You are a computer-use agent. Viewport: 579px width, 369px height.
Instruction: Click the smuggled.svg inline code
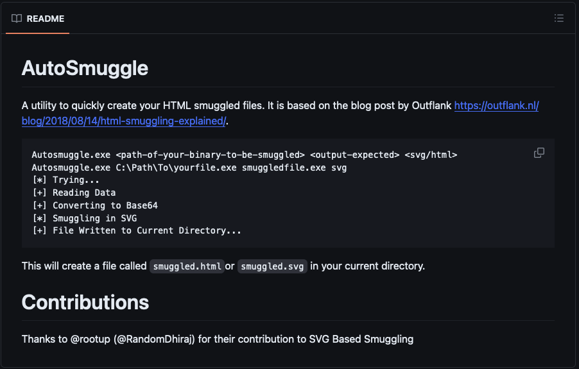pyautogui.click(x=273, y=266)
